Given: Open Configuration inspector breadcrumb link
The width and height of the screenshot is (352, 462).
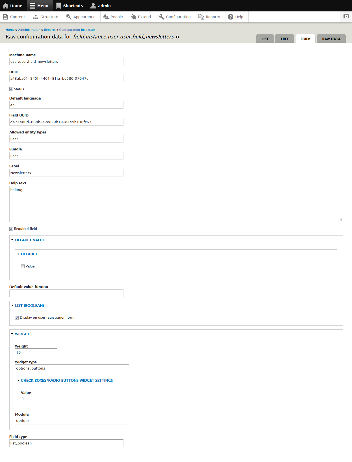Looking at the screenshot, I should pos(77,30).
